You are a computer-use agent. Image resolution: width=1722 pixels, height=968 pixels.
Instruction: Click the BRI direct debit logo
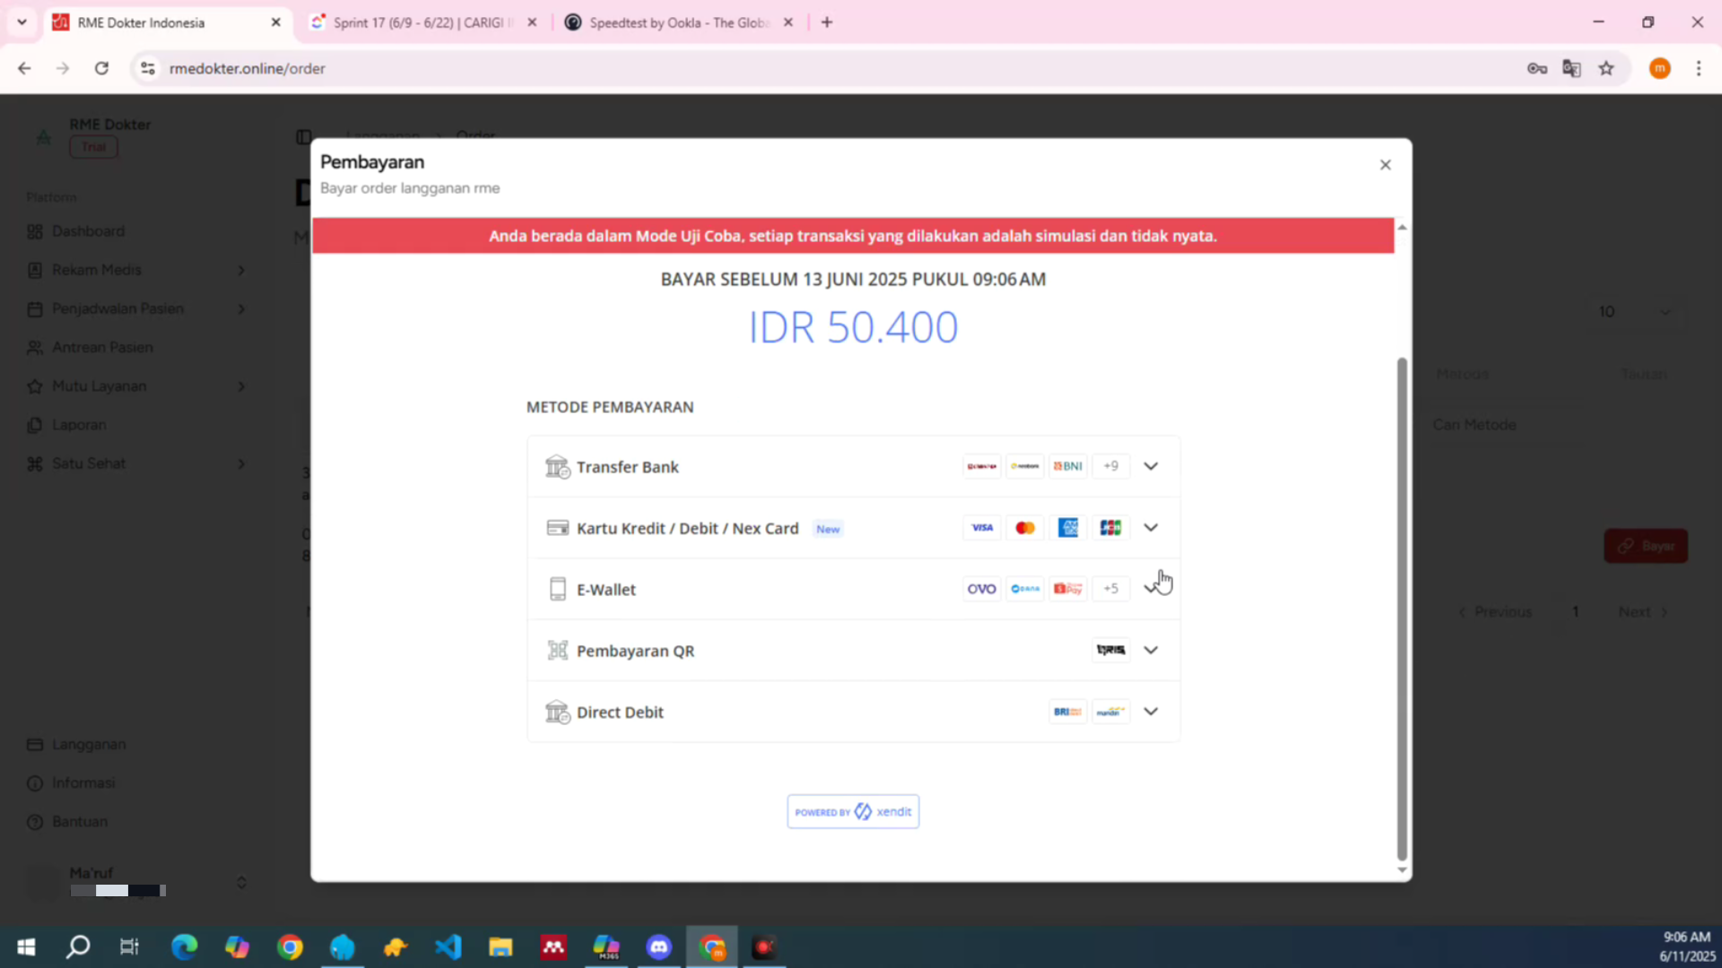pyautogui.click(x=1067, y=712)
